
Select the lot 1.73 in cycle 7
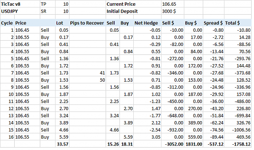click(x=62, y=73)
